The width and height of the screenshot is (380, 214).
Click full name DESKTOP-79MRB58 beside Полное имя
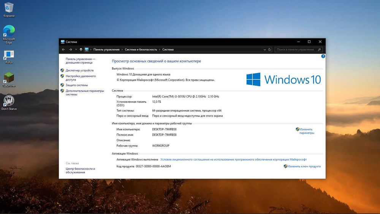[164, 135]
